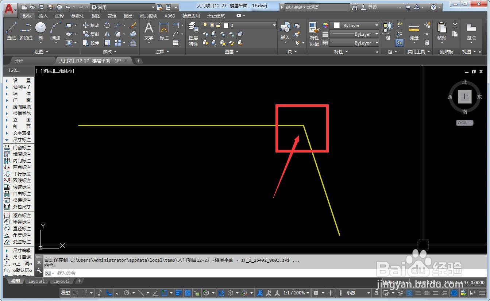
Task: Toggle the layer 0 lightbulb on/off icon
Action: coord(205,25)
